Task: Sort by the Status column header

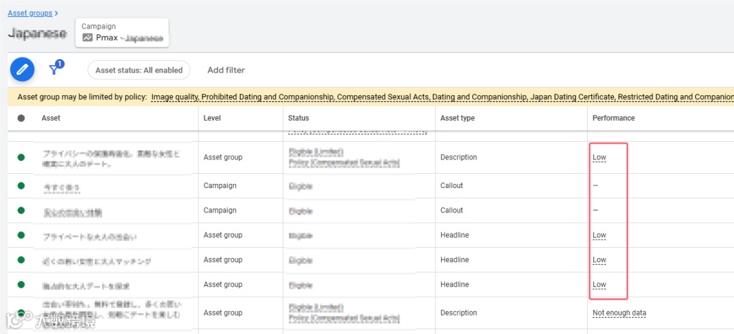Action: pyautogui.click(x=298, y=118)
